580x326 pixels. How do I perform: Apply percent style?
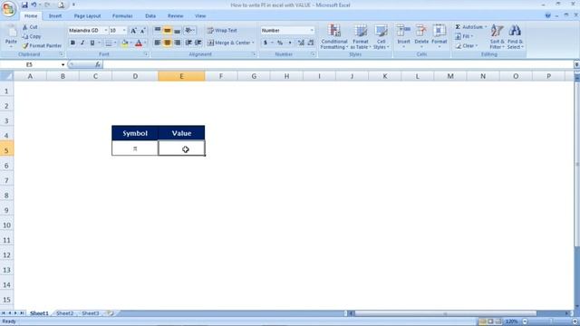(x=280, y=43)
